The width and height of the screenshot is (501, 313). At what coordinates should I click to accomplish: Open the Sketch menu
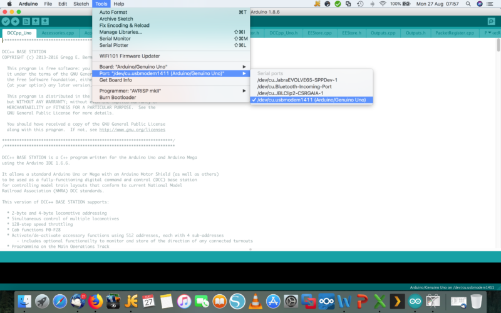[81, 4]
